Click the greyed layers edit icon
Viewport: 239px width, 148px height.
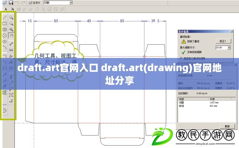point(19,9)
